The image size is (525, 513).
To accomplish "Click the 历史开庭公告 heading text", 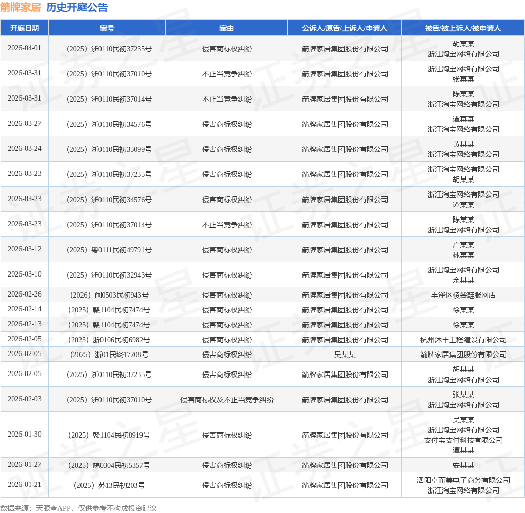I will [x=77, y=7].
